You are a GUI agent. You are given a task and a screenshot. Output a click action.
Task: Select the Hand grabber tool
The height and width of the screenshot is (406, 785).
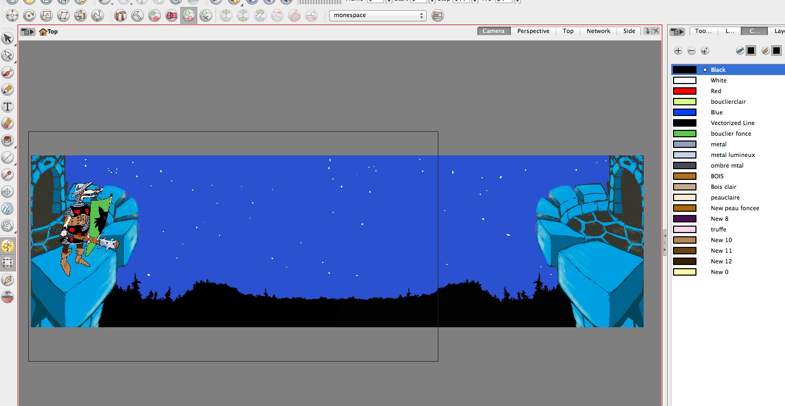(x=7, y=226)
